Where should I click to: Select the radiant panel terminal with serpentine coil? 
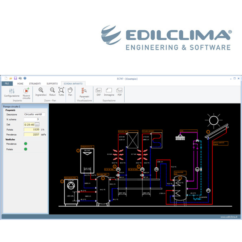[157, 140]
